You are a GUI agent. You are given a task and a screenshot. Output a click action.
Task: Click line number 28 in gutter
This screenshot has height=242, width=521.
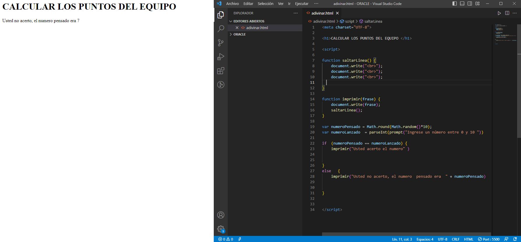(x=312, y=177)
